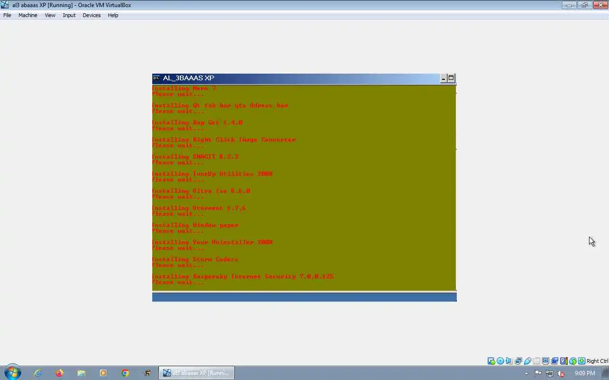609x380 pixels.
Task: Click the 'Installing Utorrent 1.7.6' line
Action: (199, 208)
